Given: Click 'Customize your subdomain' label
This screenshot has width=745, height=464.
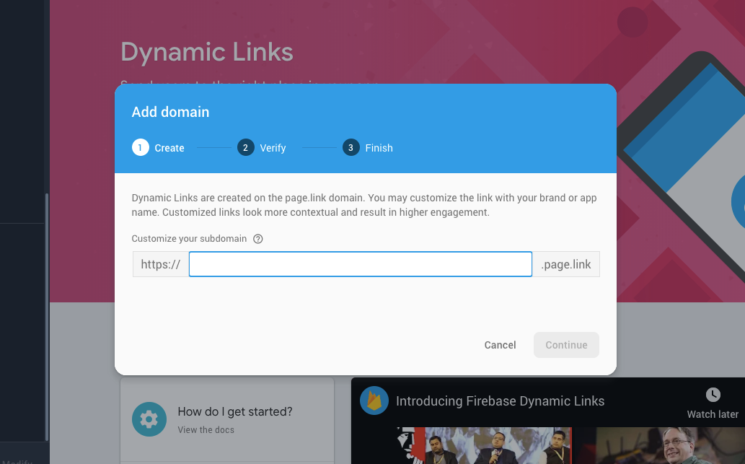Looking at the screenshot, I should coord(189,239).
